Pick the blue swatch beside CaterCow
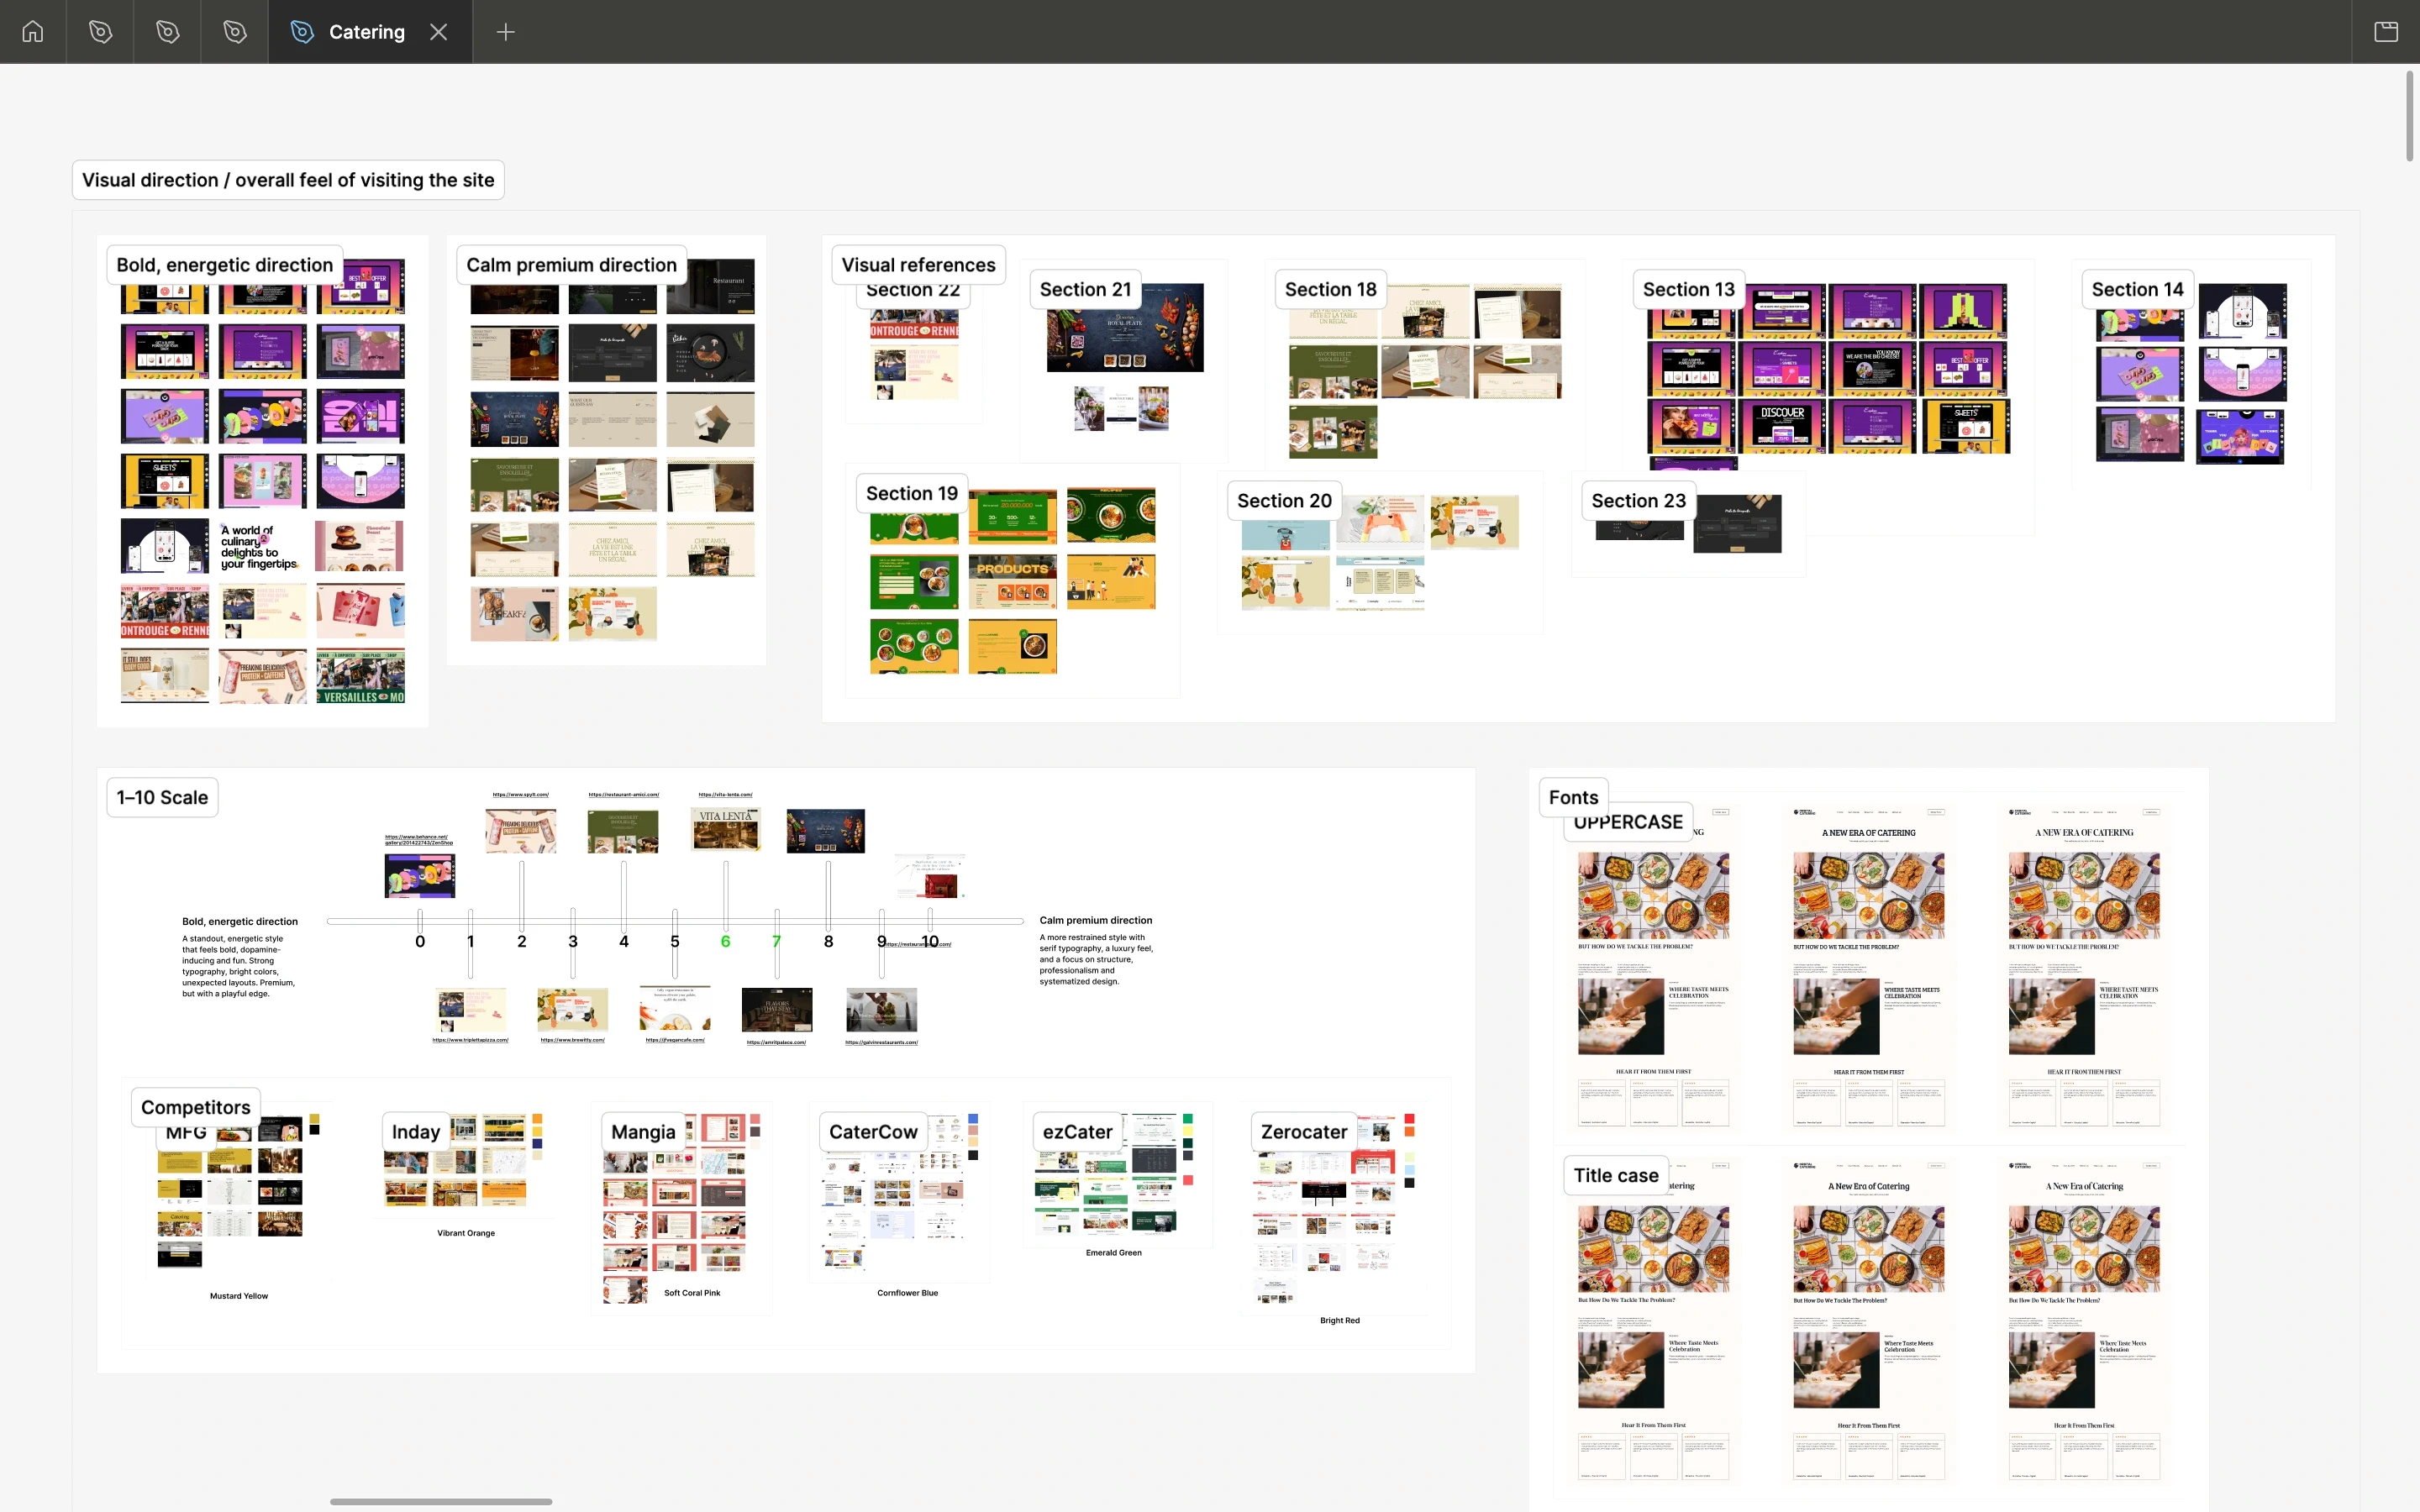 (973, 1119)
